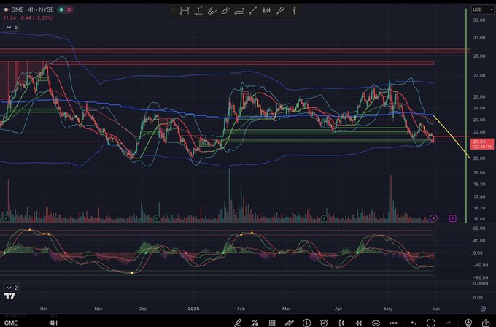The height and width of the screenshot is (327, 496).
Task: Click the idea publish bulb-plus icon
Action: tap(468, 323)
